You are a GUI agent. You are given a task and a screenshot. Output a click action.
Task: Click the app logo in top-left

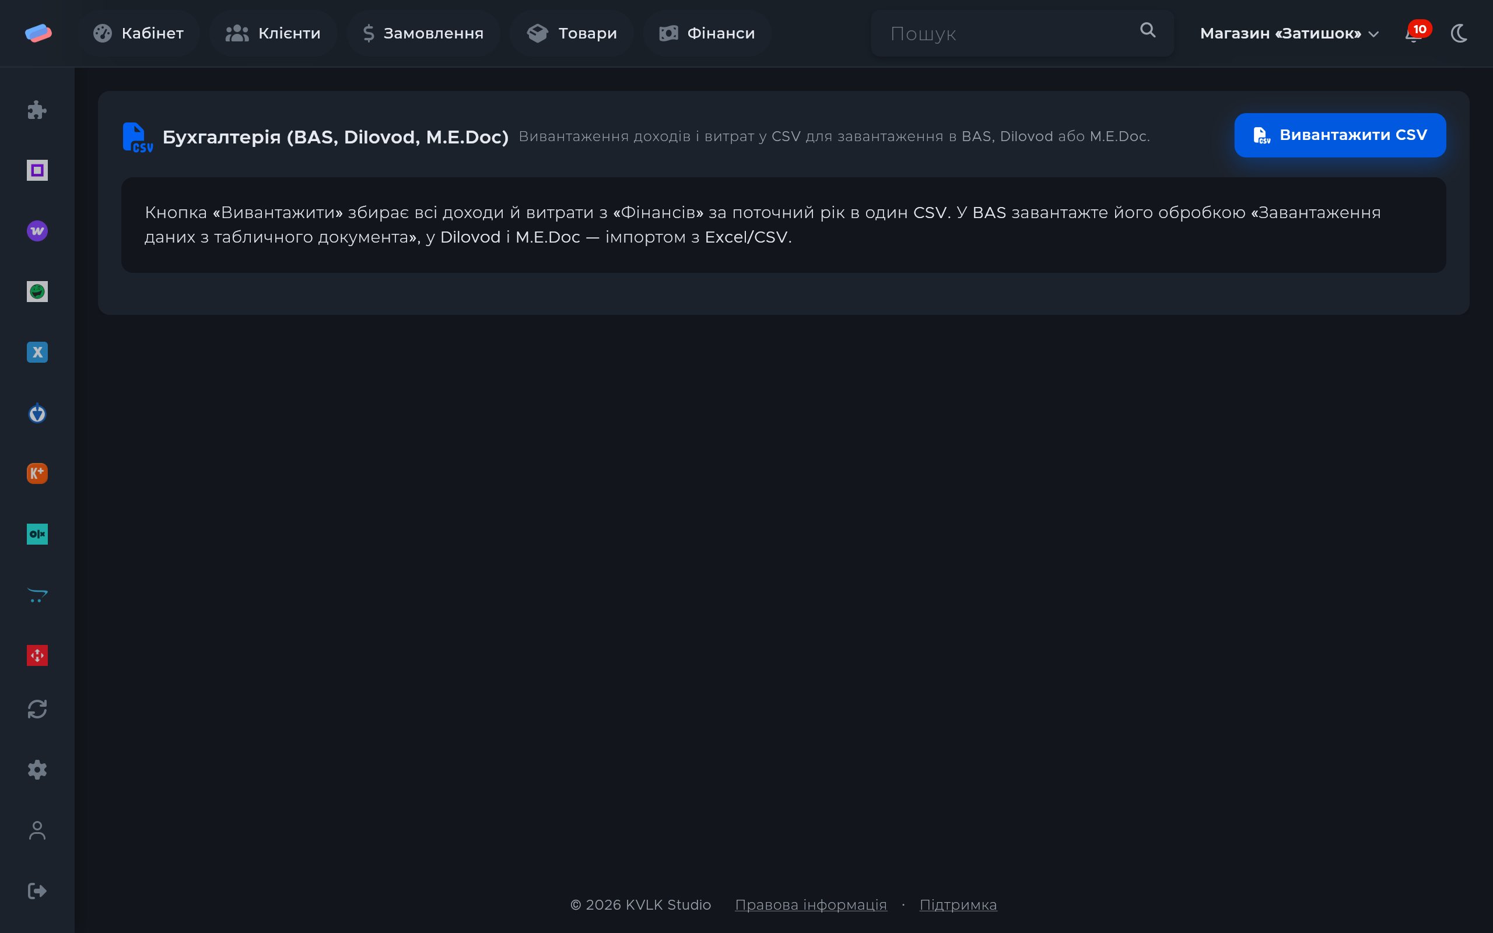tap(38, 33)
